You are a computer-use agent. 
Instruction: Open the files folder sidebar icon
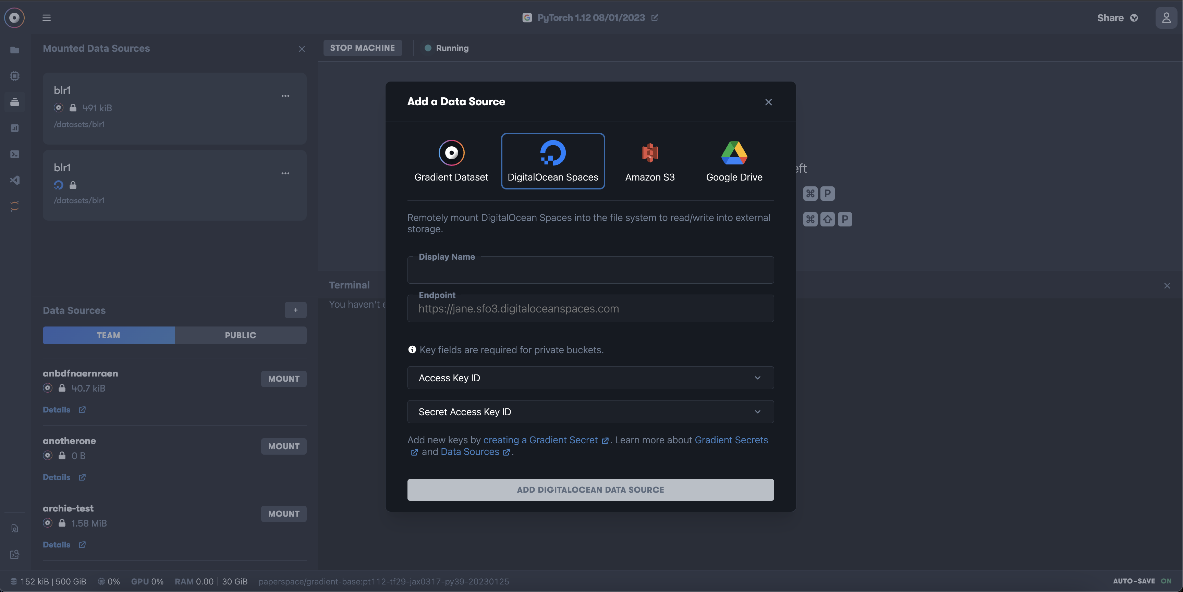point(15,50)
